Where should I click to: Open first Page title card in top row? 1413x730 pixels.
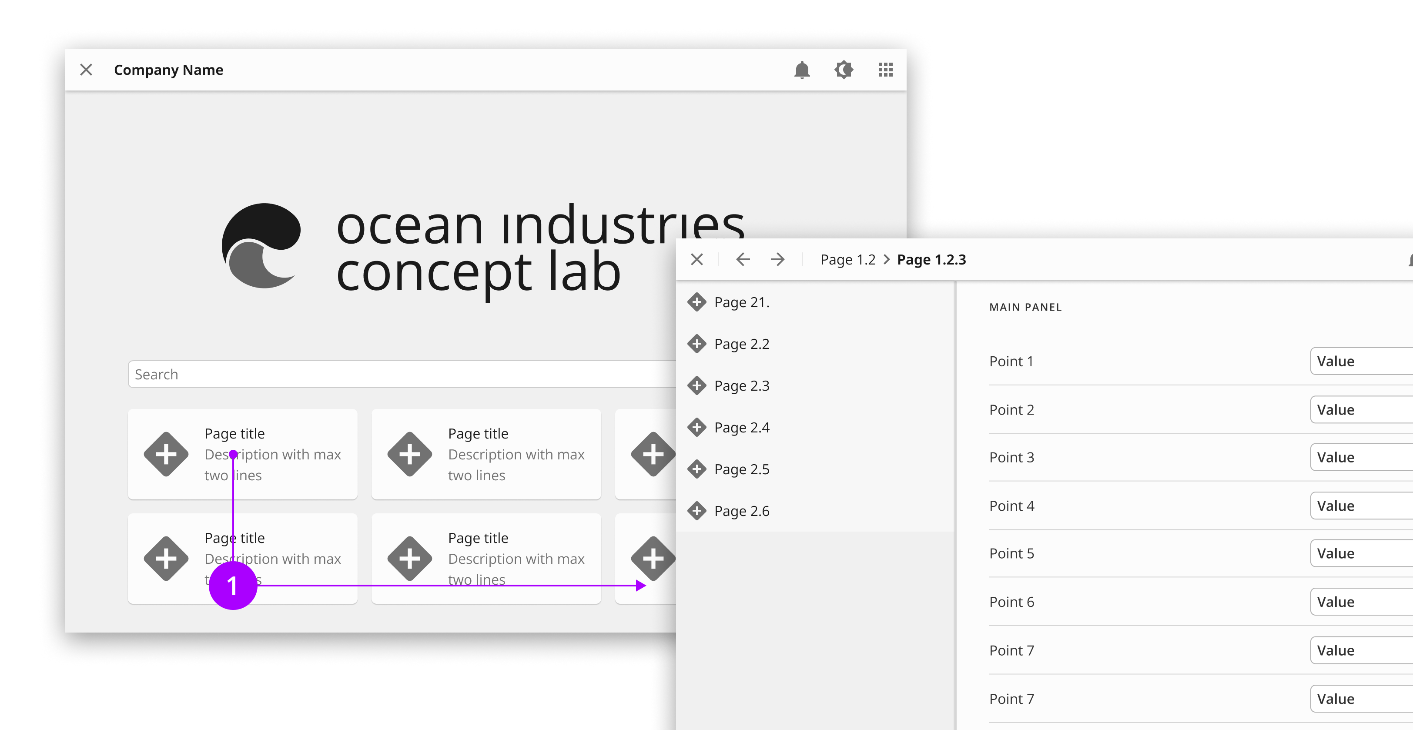[x=242, y=454]
